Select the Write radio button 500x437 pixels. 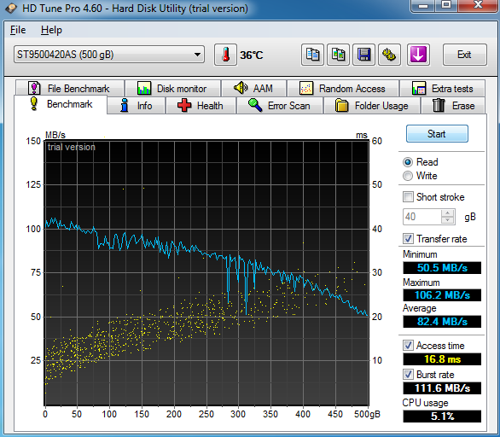coord(408,176)
